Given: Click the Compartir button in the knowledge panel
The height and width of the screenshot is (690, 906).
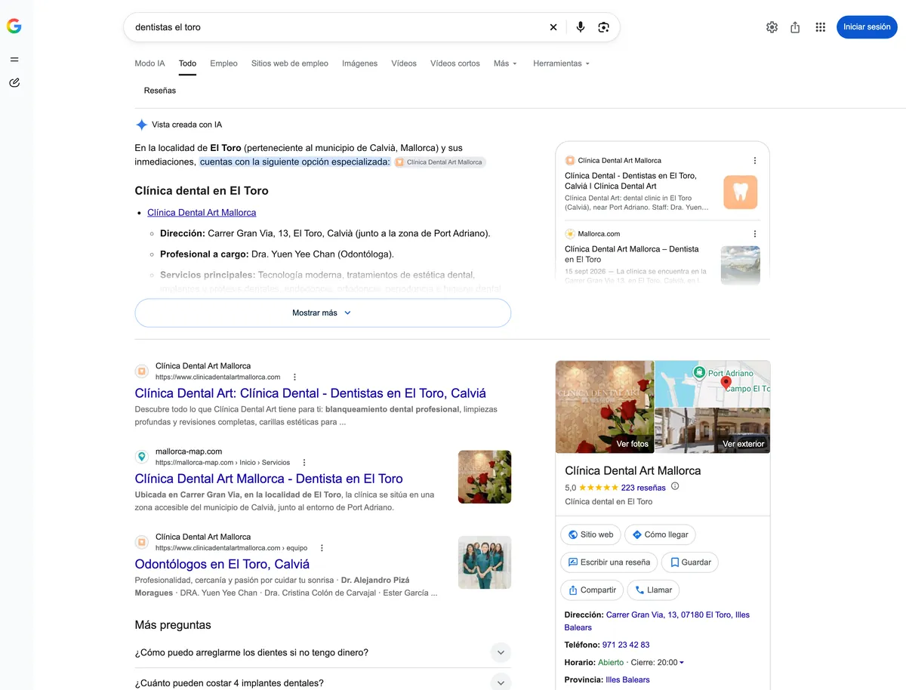Looking at the screenshot, I should 592,590.
